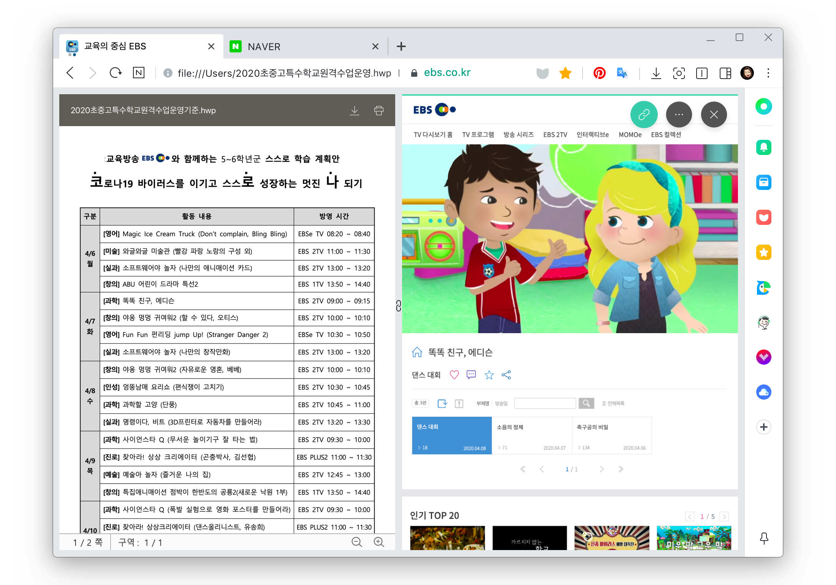Click the episode search input field
Viewport: 836px width, 585px height.
pyautogui.click(x=545, y=403)
